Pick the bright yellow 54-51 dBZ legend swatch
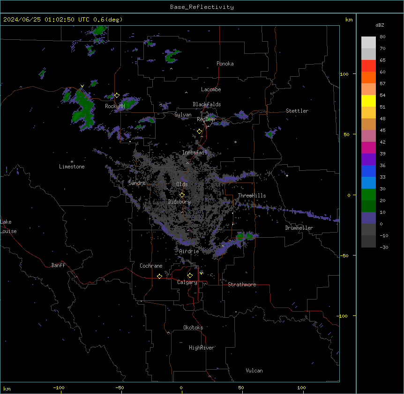 368,101
